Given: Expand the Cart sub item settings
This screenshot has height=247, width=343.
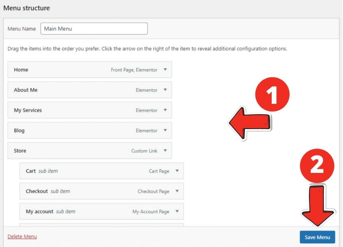Looking at the screenshot, I should click(178, 171).
